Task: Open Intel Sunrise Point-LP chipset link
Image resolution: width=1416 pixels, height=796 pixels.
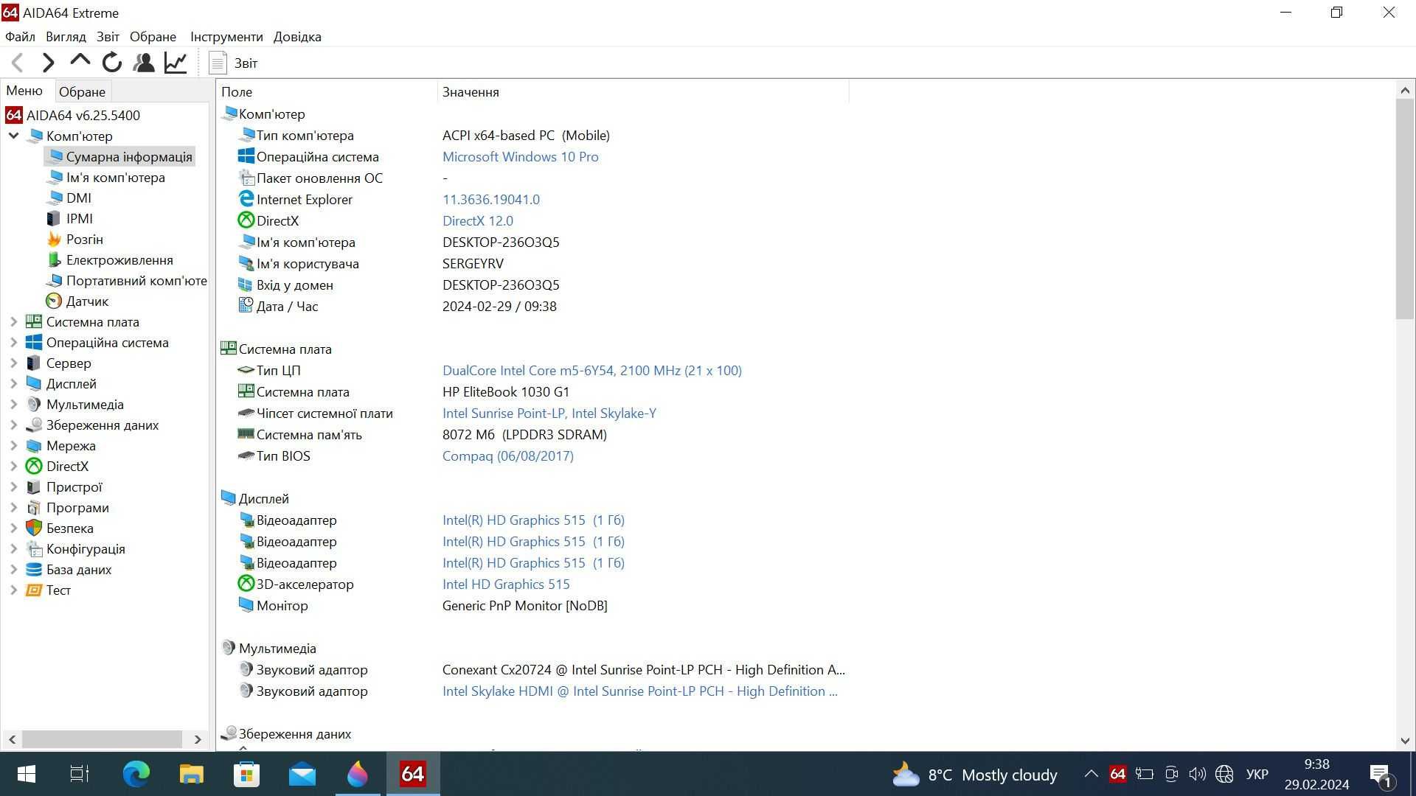Action: [x=549, y=413]
